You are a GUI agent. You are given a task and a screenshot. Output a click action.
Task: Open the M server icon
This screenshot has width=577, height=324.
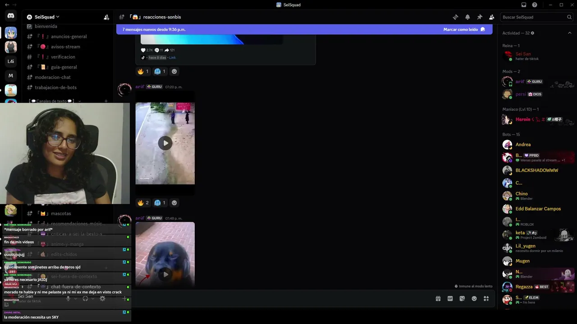[11, 76]
